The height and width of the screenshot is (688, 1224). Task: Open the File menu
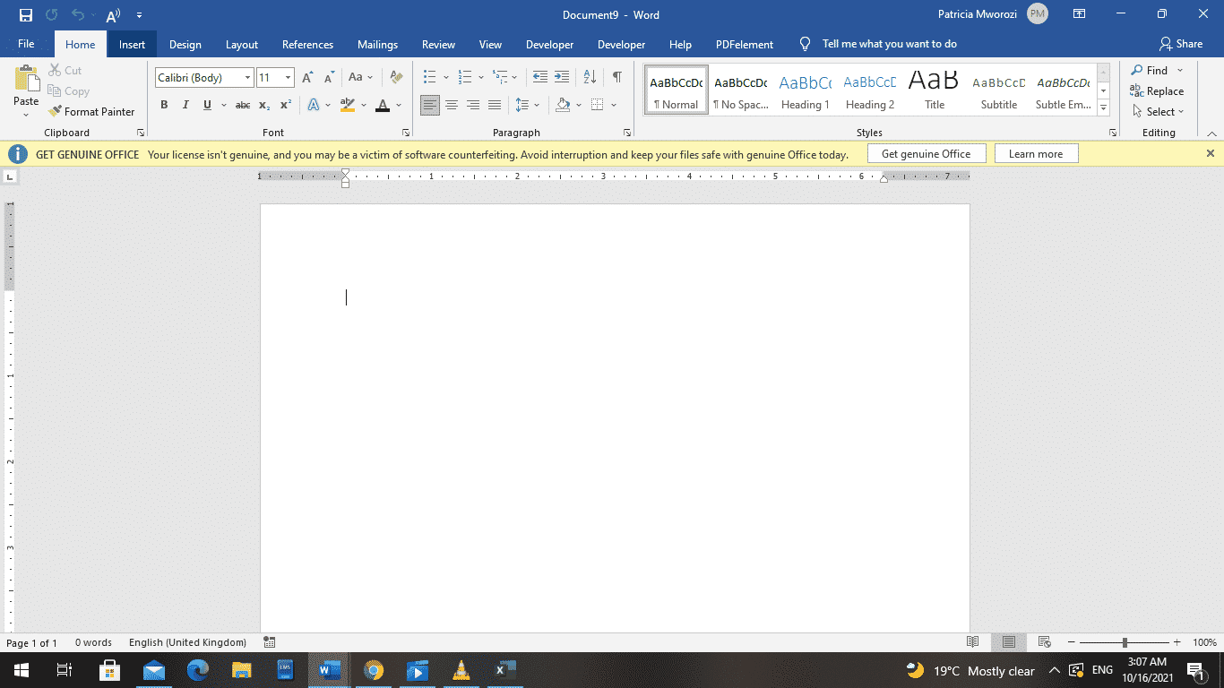click(x=26, y=43)
